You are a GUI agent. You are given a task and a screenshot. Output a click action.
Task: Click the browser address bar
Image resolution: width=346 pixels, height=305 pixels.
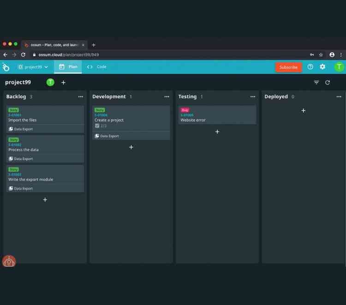pyautogui.click(x=161, y=54)
